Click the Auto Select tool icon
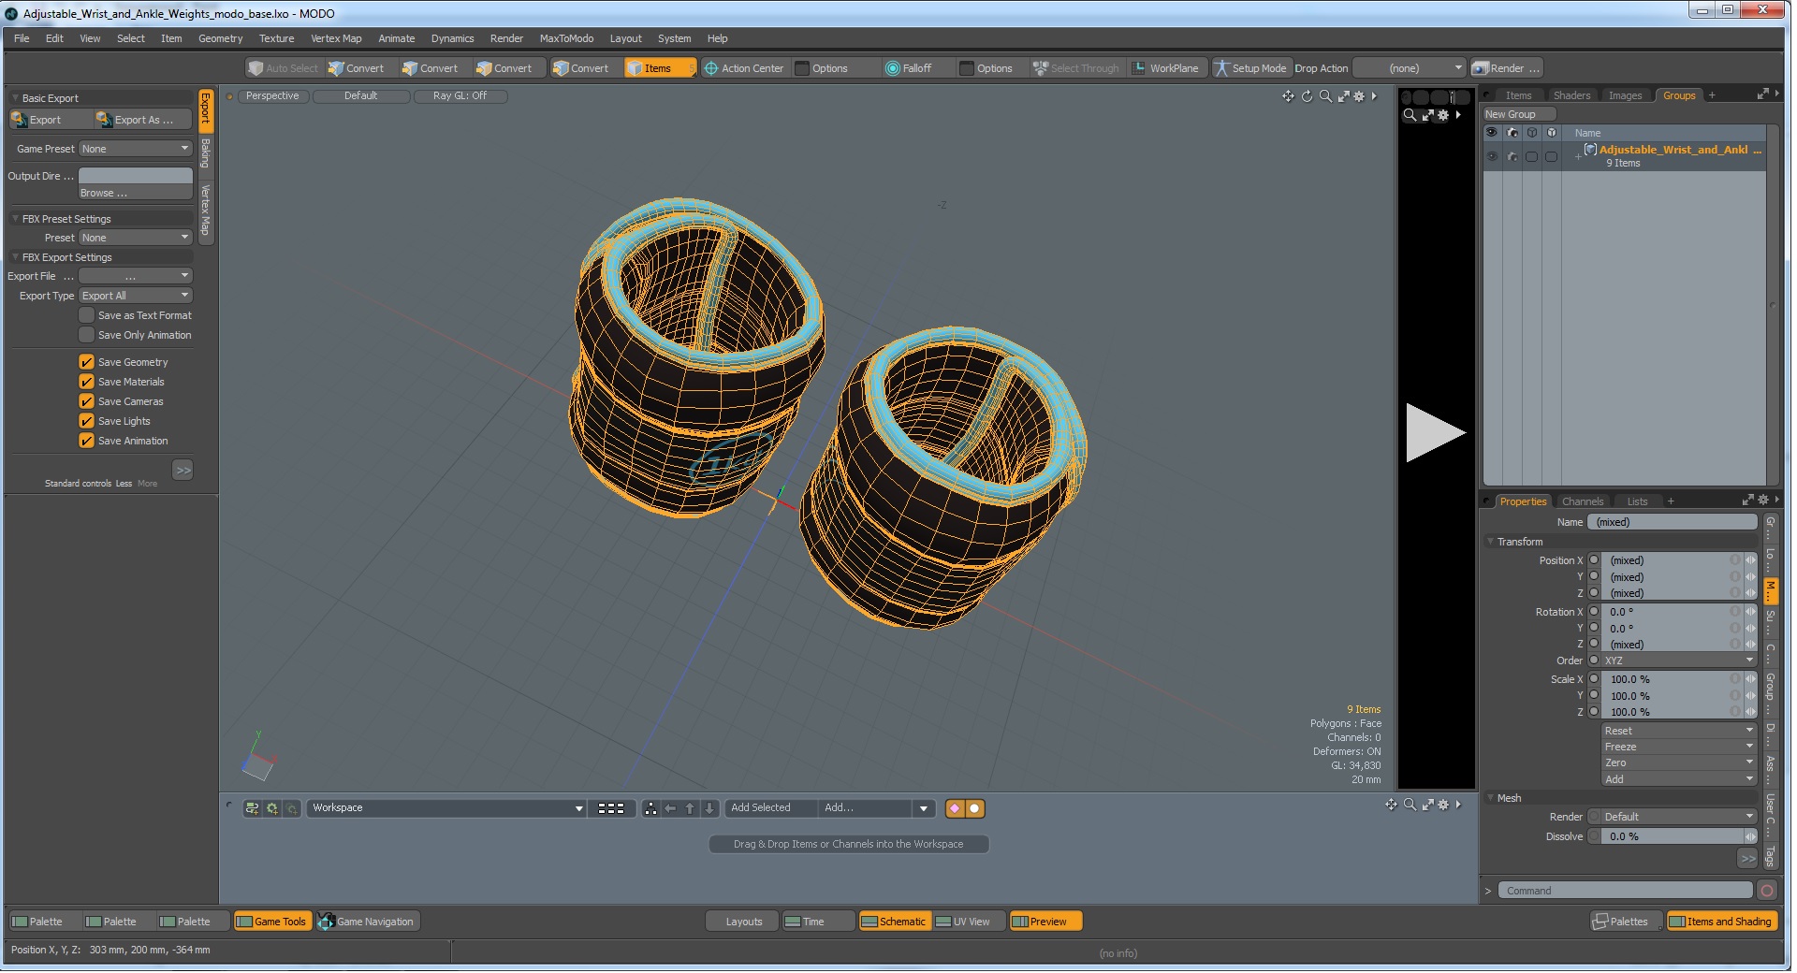1797x973 pixels. tap(256, 68)
